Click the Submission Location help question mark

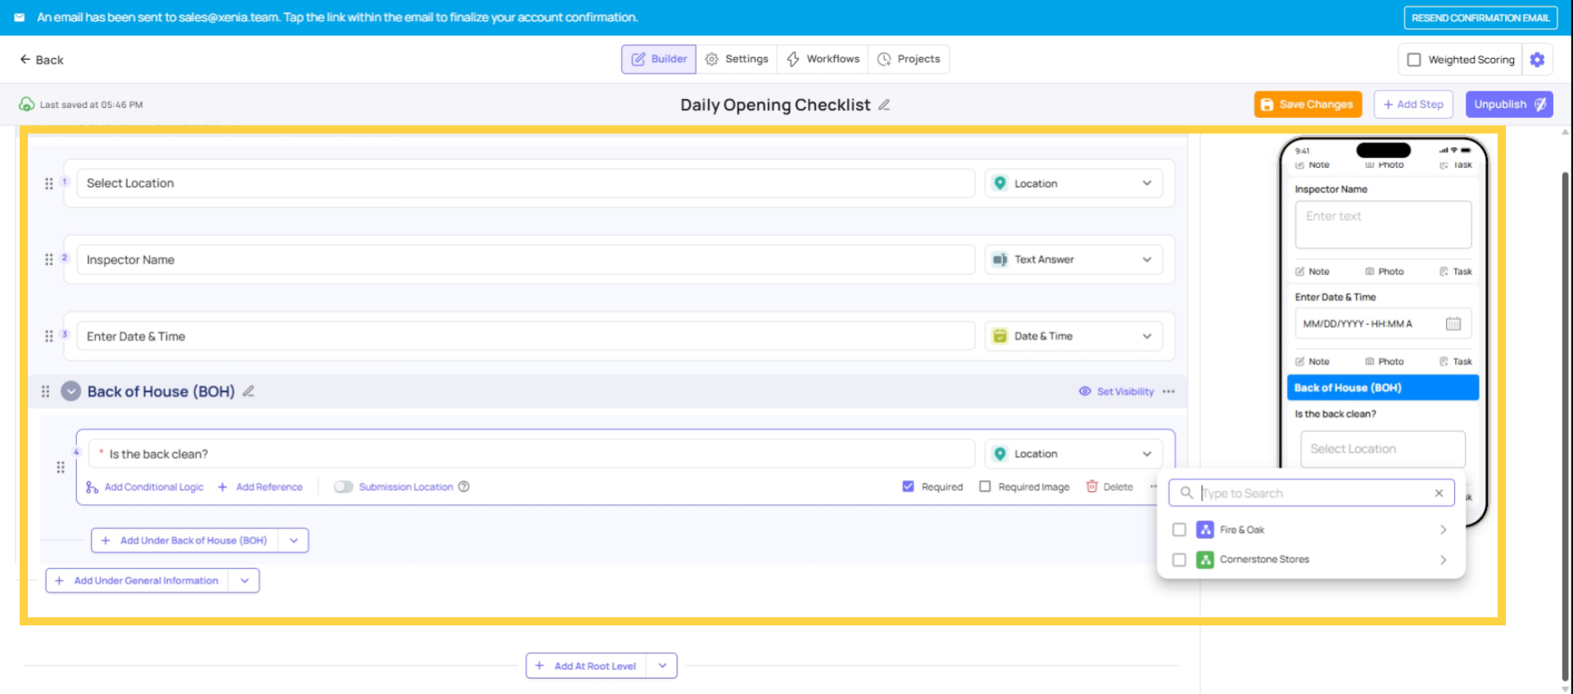tap(464, 487)
